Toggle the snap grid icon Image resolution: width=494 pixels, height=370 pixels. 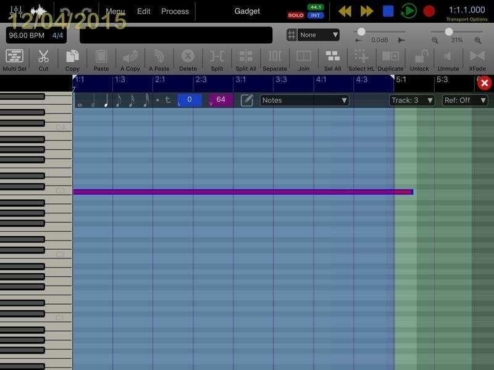pyautogui.click(x=291, y=35)
